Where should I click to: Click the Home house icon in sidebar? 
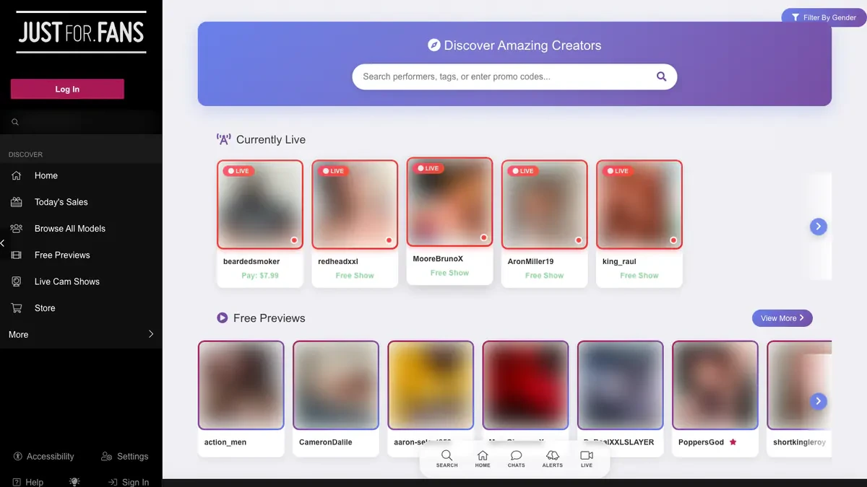[17, 175]
